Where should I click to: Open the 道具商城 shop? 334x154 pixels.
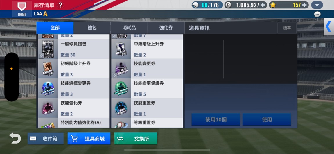pyautogui.click(x=89, y=139)
